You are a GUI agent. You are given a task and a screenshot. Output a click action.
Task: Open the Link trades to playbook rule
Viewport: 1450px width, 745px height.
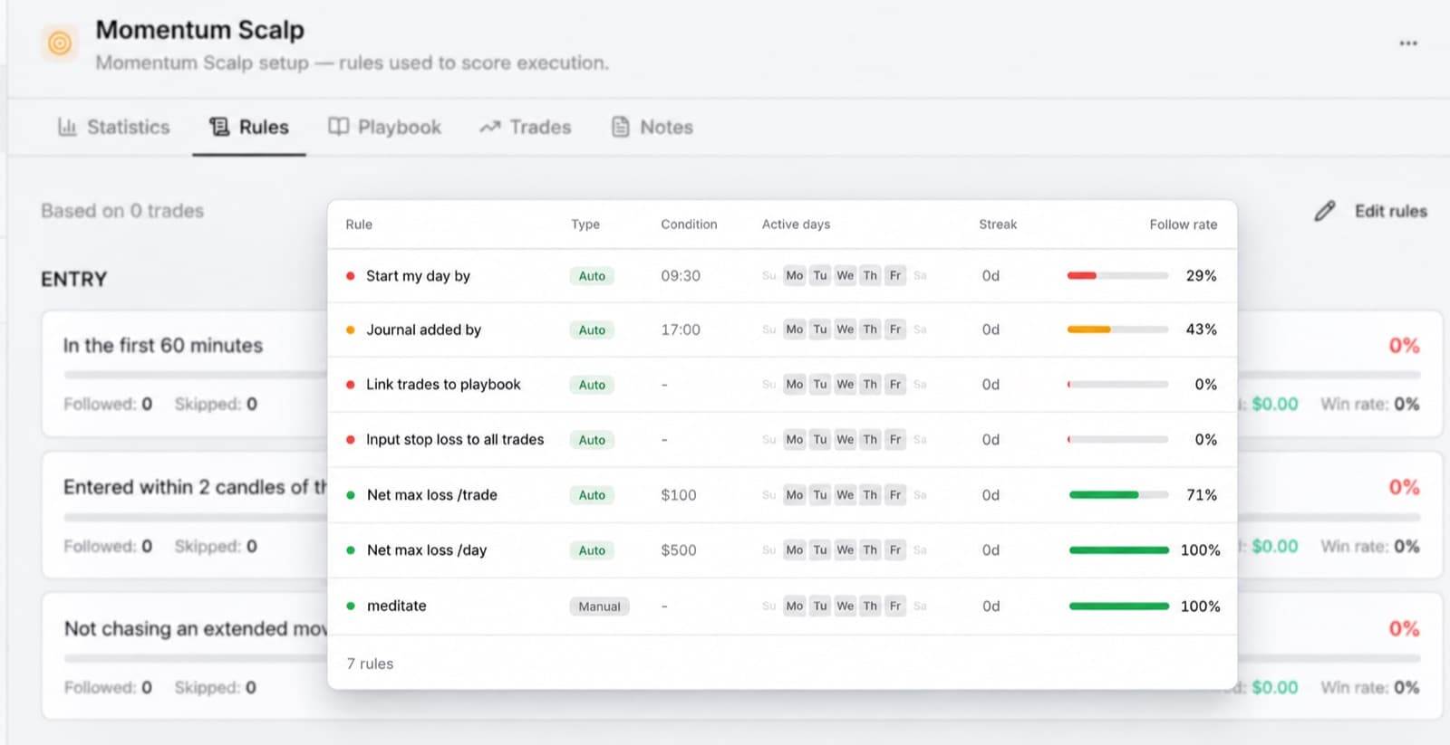(x=443, y=384)
